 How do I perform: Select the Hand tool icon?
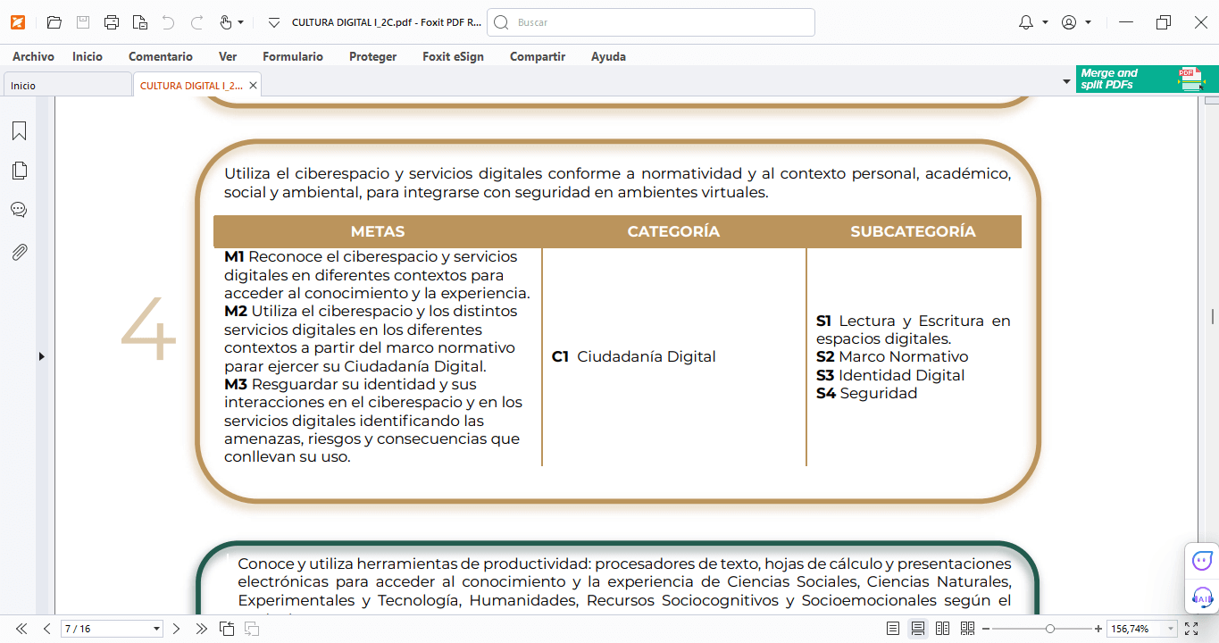[x=226, y=22]
